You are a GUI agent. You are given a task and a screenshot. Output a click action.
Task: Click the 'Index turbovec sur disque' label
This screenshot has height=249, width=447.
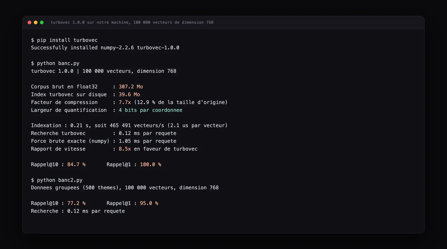pyautogui.click(x=69, y=95)
